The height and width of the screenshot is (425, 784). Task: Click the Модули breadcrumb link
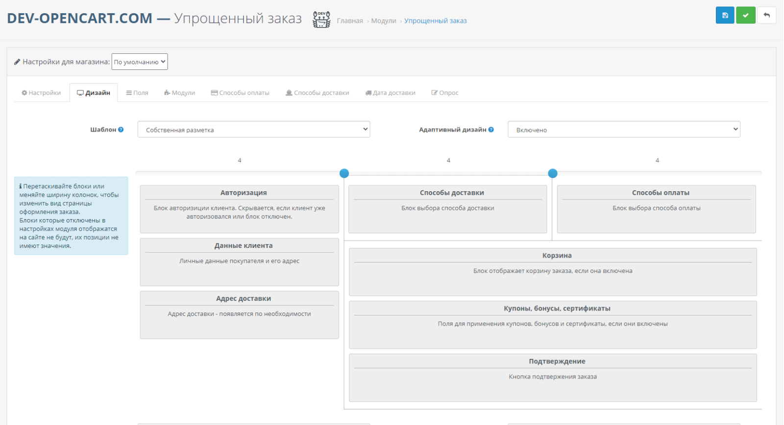(x=384, y=21)
